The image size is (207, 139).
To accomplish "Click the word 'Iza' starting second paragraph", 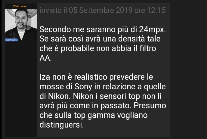I will [x=45, y=77].
